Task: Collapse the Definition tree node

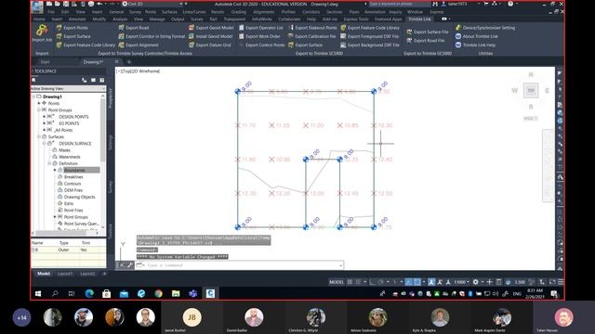Action: (49, 163)
